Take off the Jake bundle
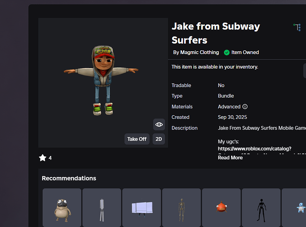The image size is (306, 227). pyautogui.click(x=137, y=139)
